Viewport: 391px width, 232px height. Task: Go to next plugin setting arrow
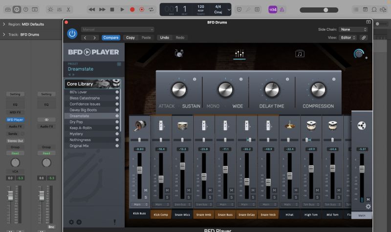coord(94,38)
